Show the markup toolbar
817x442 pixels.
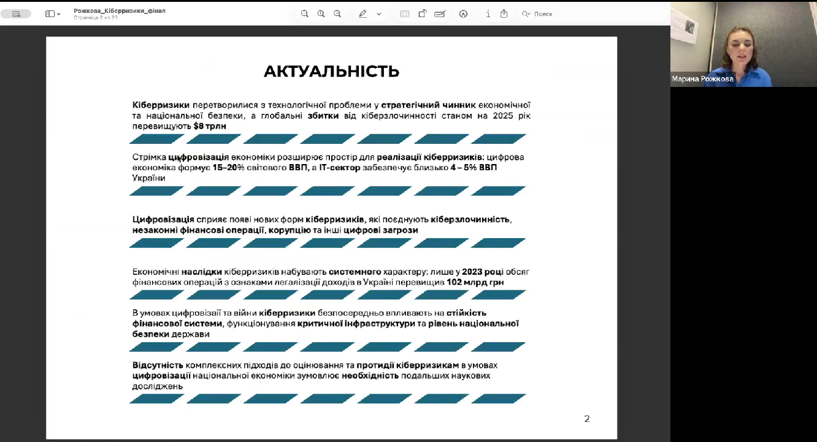pos(463,13)
